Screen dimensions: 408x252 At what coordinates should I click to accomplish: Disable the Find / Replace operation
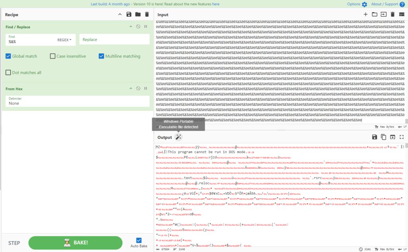pos(138,27)
